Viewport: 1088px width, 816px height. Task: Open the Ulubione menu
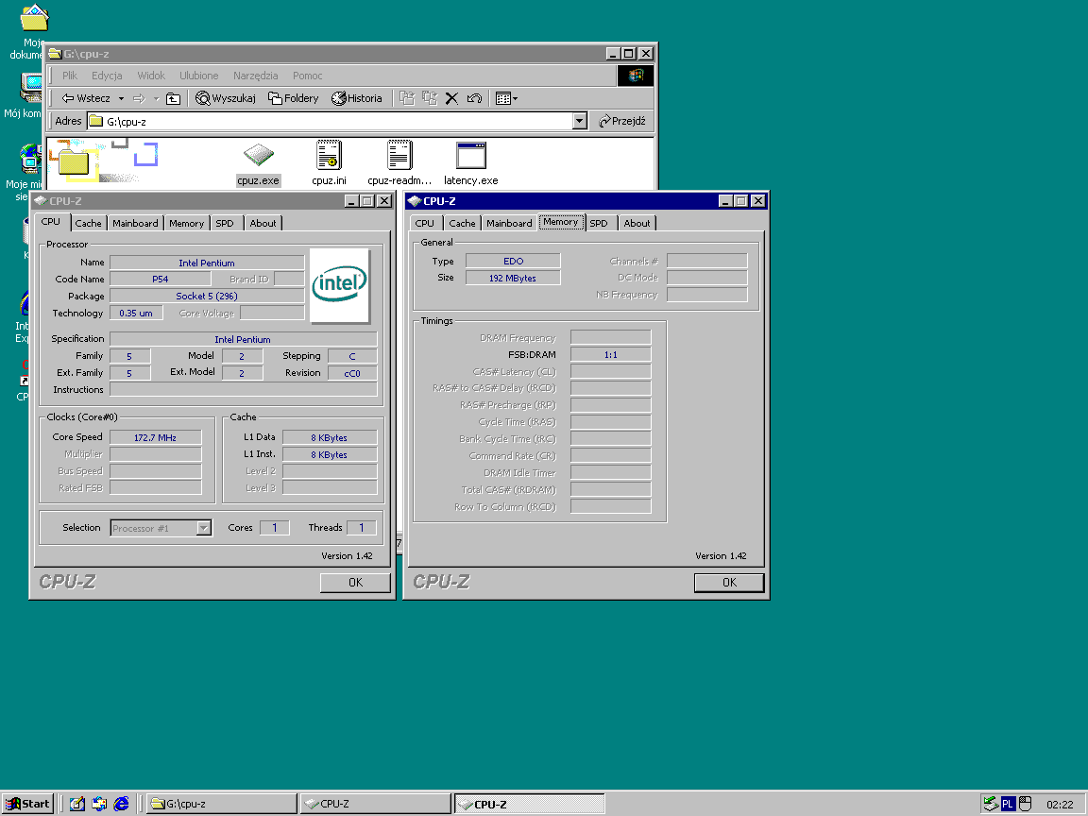click(x=199, y=76)
